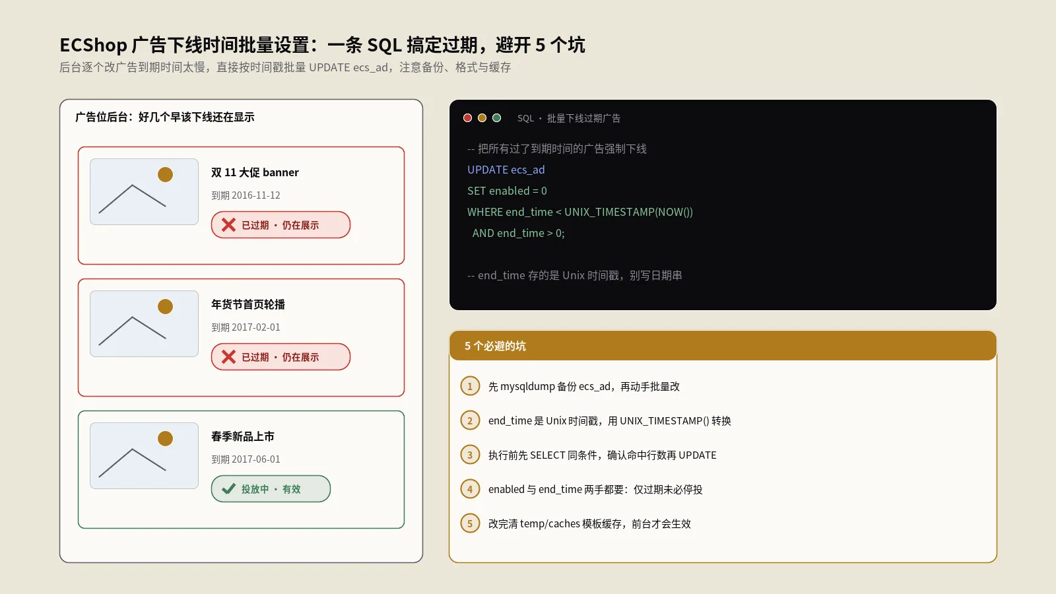Click the main title ECShop 广告下线时间批量设置
This screenshot has width=1056, height=594.
(322, 45)
